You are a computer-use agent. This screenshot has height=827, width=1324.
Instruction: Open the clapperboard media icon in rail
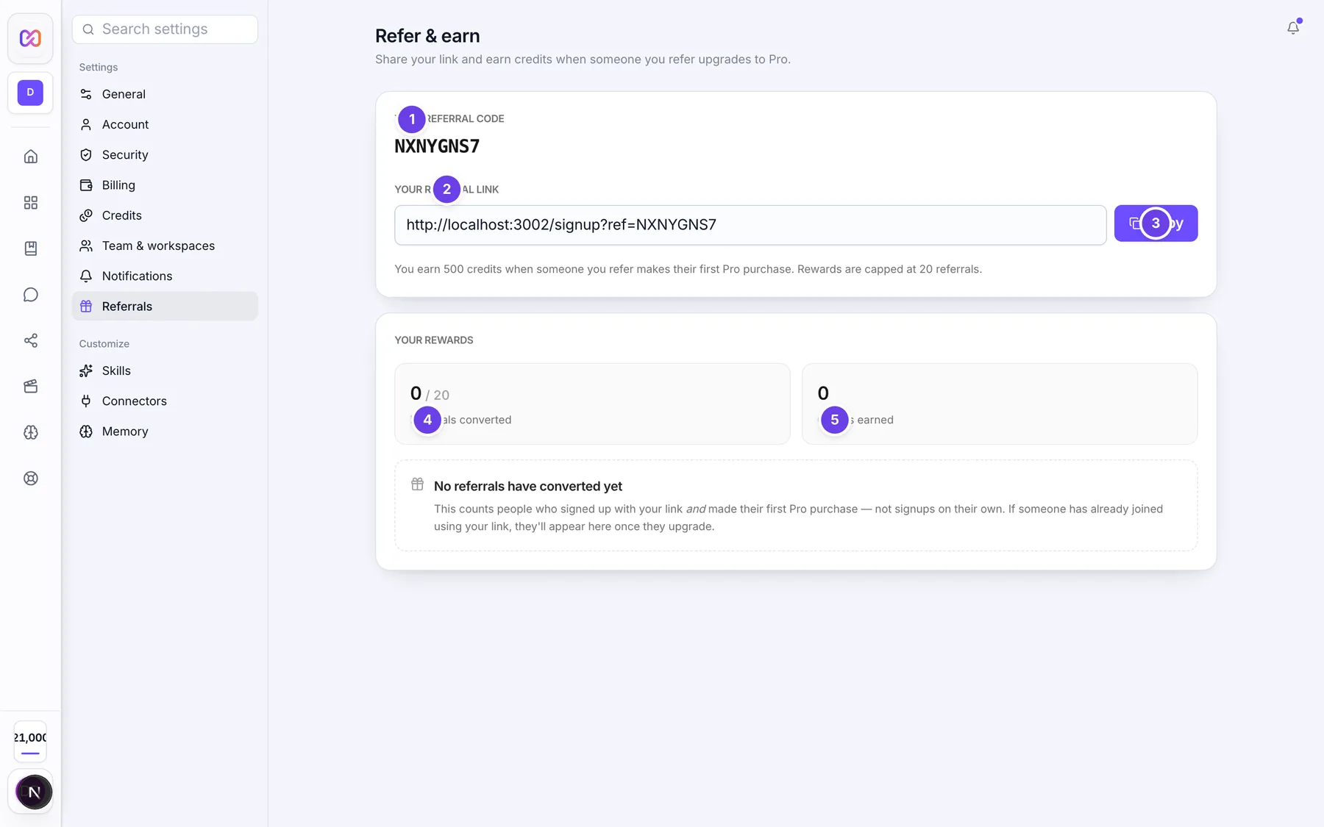click(30, 386)
